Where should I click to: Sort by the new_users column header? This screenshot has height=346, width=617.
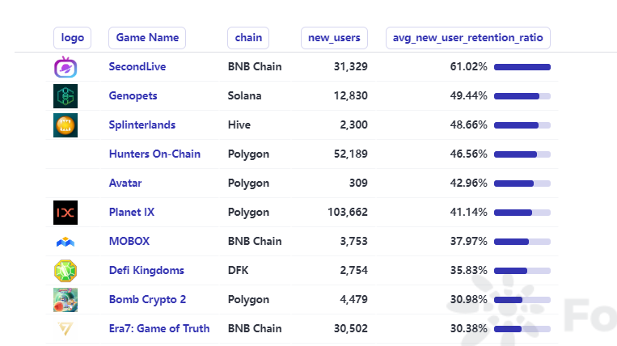(x=334, y=38)
